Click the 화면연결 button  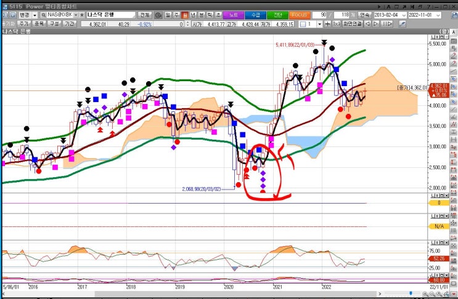point(352,24)
